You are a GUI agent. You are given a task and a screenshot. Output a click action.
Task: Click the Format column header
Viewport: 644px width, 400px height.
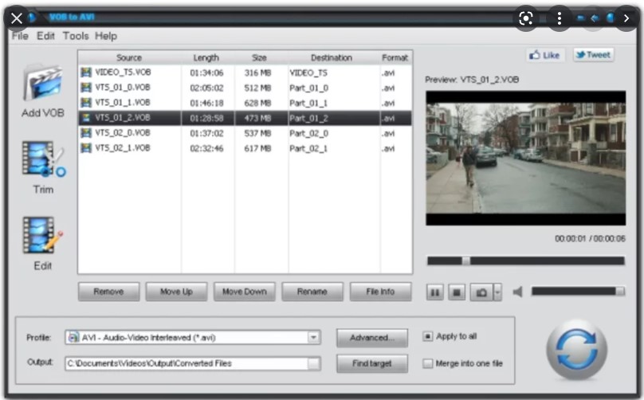click(x=395, y=58)
